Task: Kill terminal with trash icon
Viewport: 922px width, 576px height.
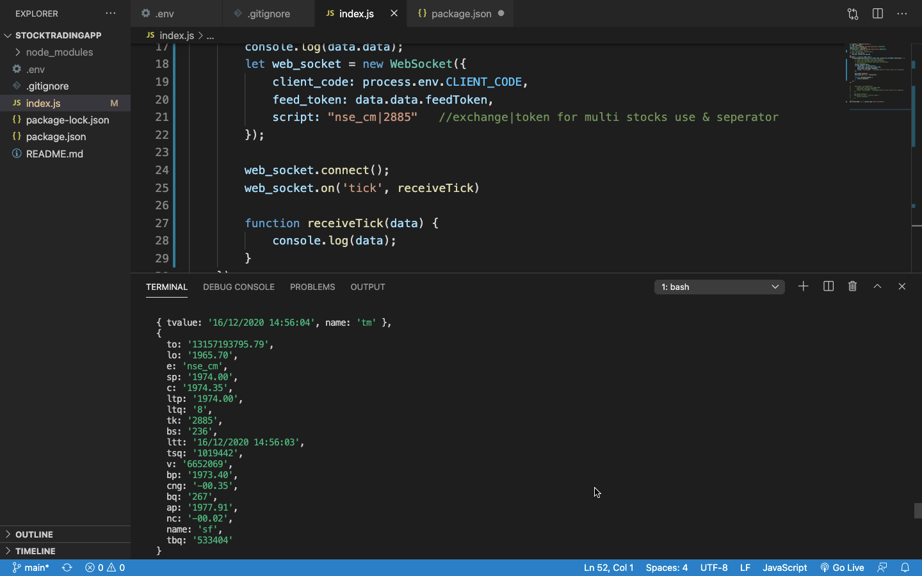Action: tap(852, 286)
